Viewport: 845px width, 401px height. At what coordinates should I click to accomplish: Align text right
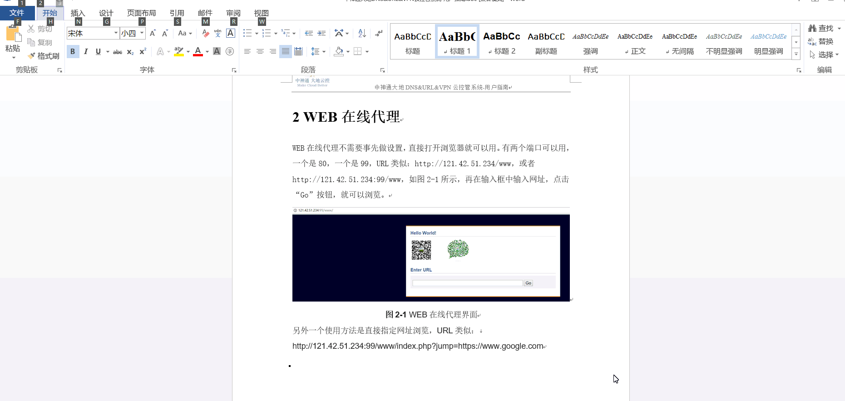click(x=272, y=51)
